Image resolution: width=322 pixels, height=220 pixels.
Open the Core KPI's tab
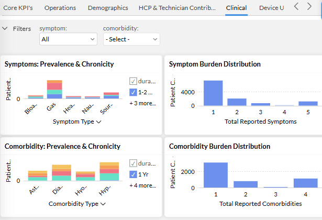tap(18, 8)
